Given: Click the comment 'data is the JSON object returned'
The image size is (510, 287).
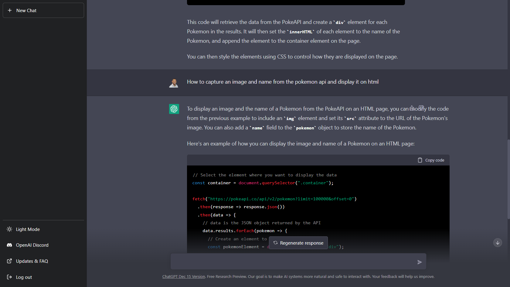Looking at the screenshot, I should click(262, 223).
